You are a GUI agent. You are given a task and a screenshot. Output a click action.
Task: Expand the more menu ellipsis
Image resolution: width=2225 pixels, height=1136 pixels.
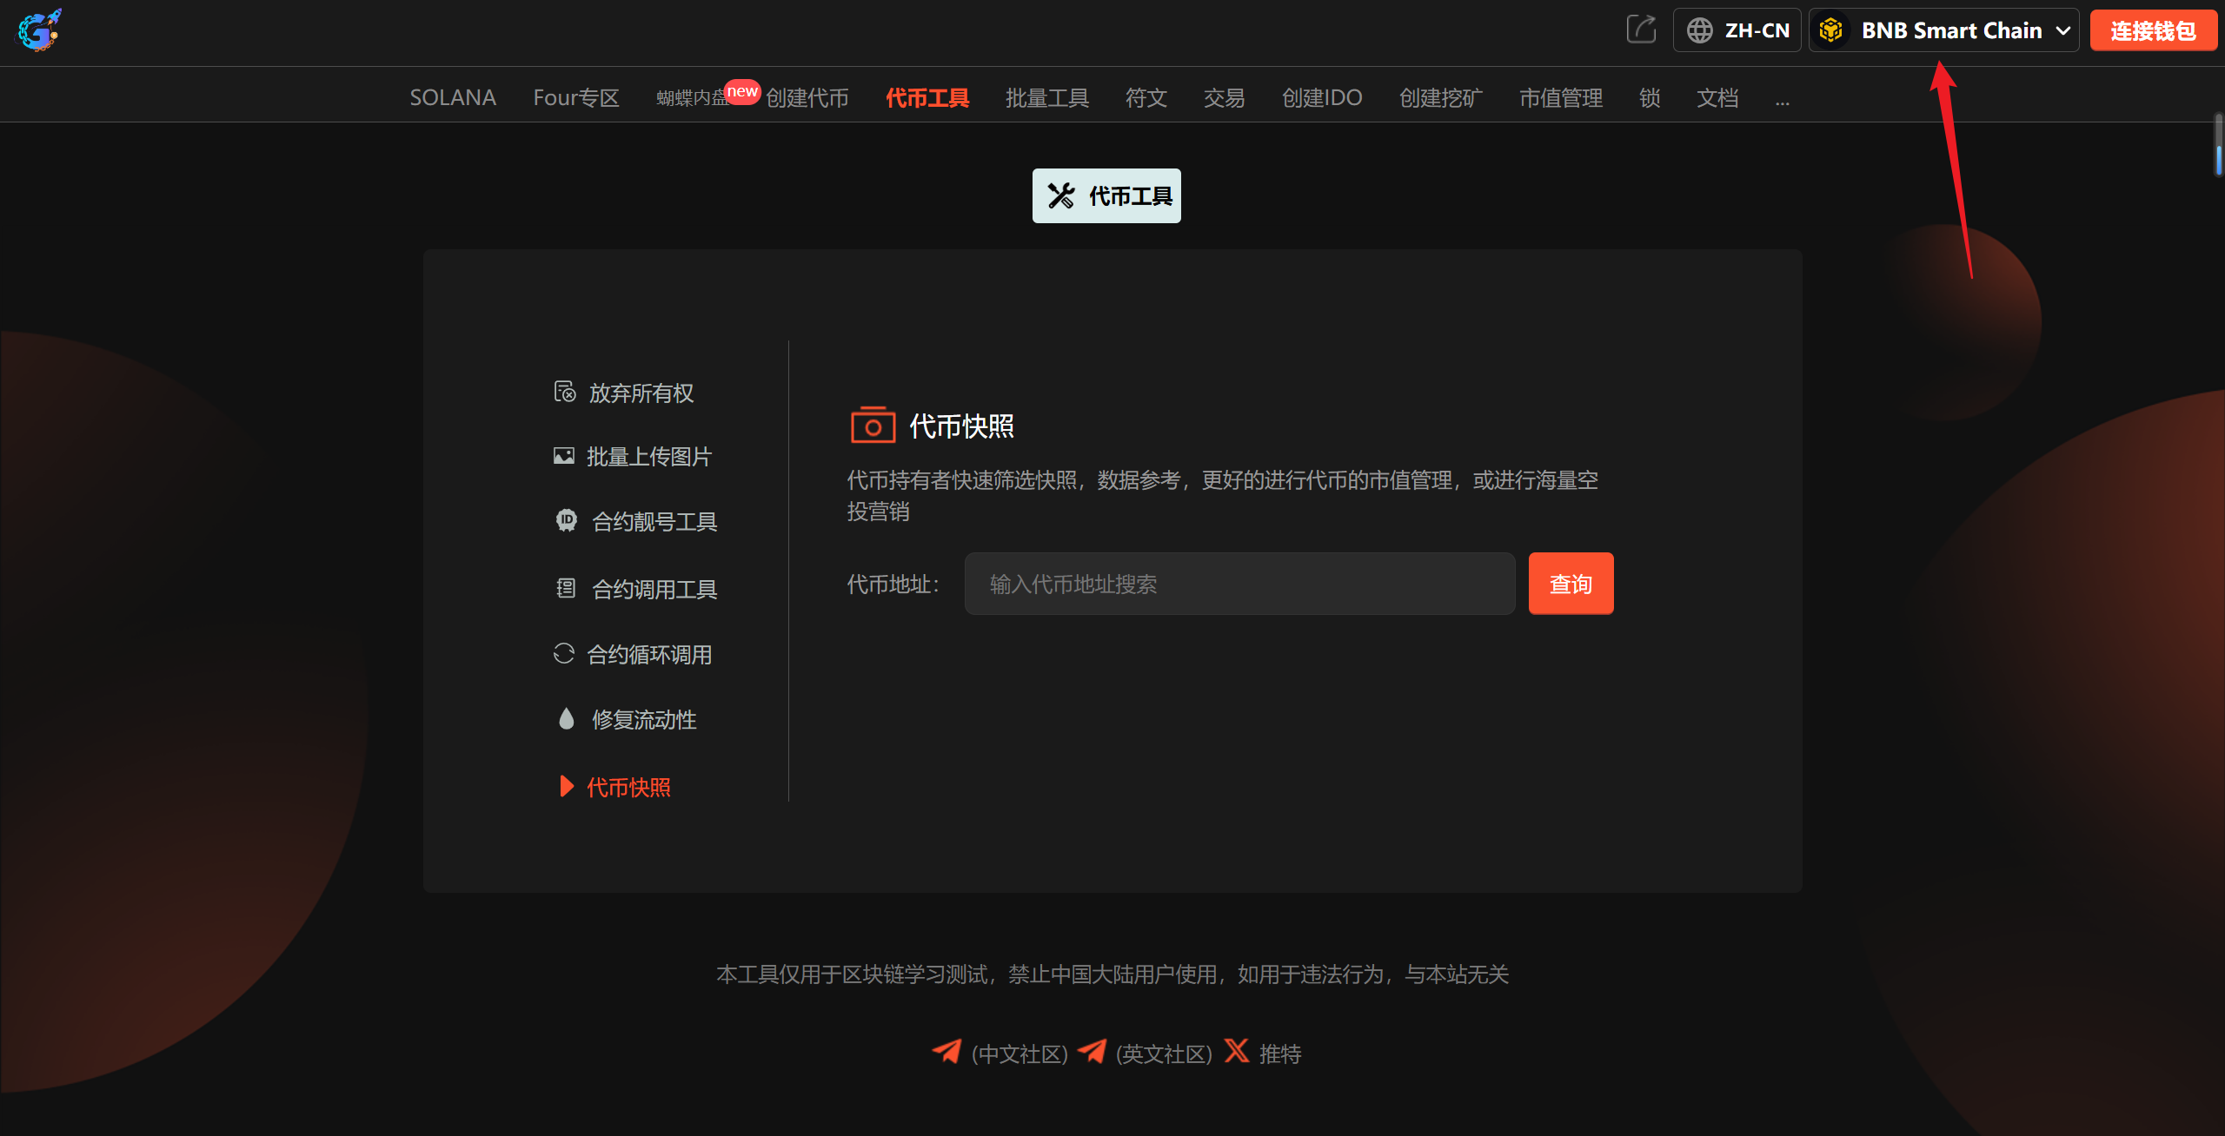pos(1782,100)
